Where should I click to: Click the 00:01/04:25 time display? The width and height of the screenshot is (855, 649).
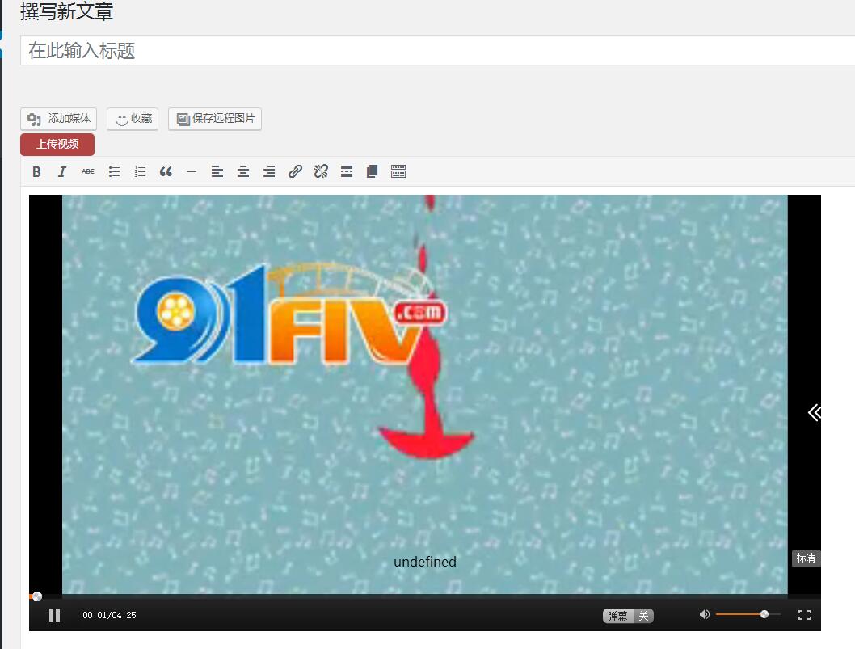point(110,615)
